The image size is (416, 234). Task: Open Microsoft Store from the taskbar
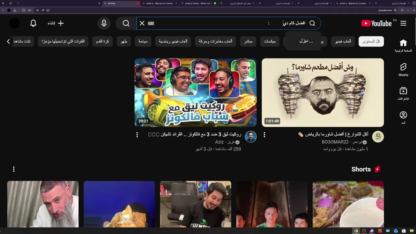[404, 231]
